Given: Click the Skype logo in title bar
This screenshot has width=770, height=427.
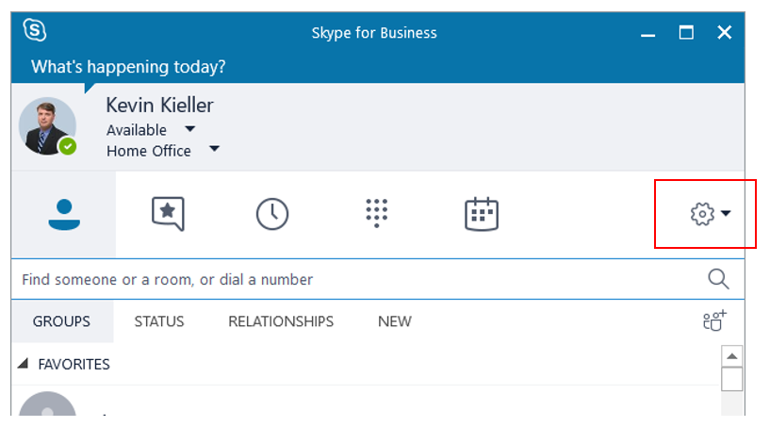Looking at the screenshot, I should (x=35, y=31).
